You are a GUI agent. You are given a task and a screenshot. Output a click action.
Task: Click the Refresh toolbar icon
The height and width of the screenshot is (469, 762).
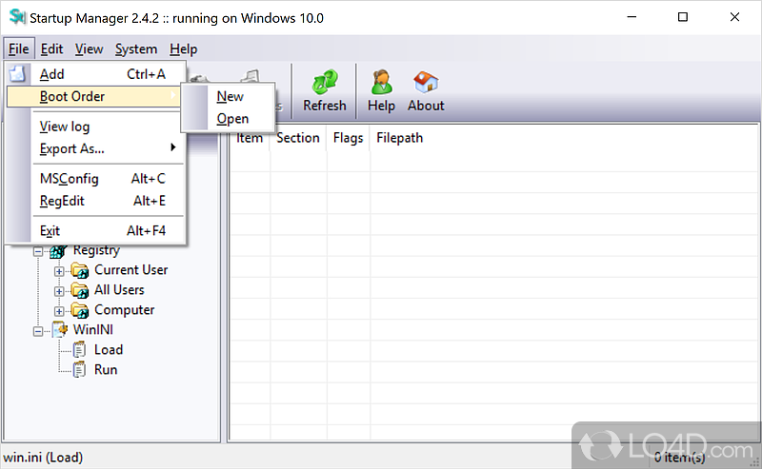pyautogui.click(x=325, y=82)
